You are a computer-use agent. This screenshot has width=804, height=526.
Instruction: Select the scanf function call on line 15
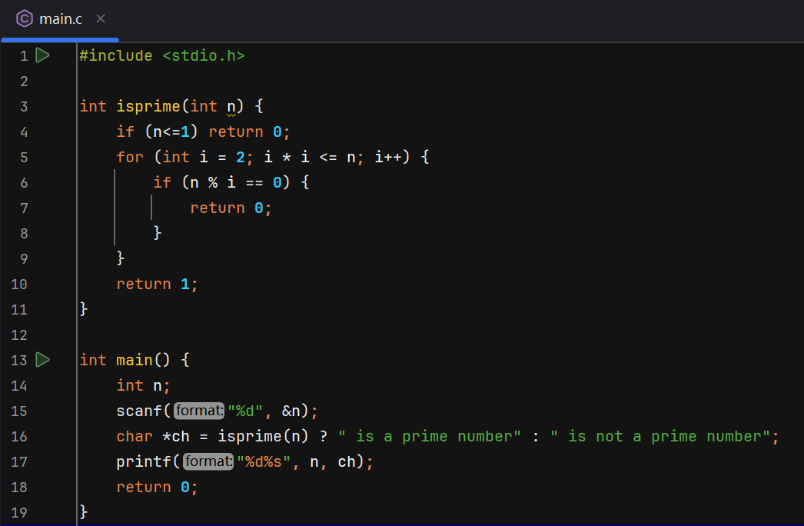pyautogui.click(x=138, y=410)
